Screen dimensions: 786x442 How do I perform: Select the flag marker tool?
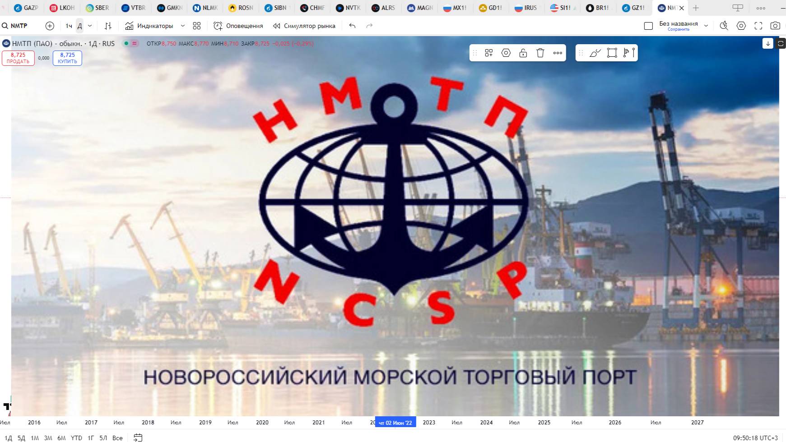[629, 53]
